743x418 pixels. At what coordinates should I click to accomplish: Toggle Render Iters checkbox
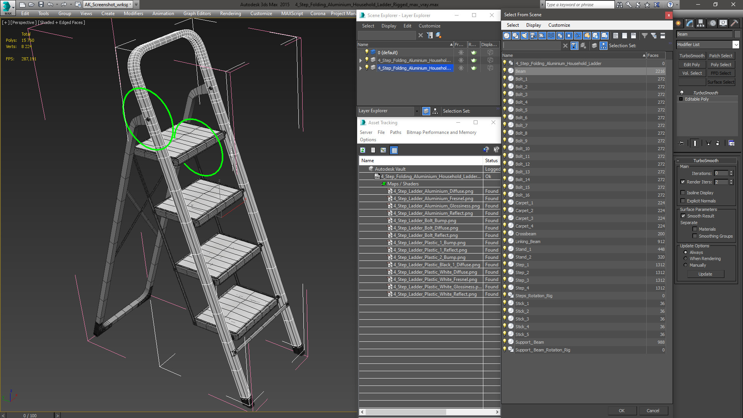683,182
